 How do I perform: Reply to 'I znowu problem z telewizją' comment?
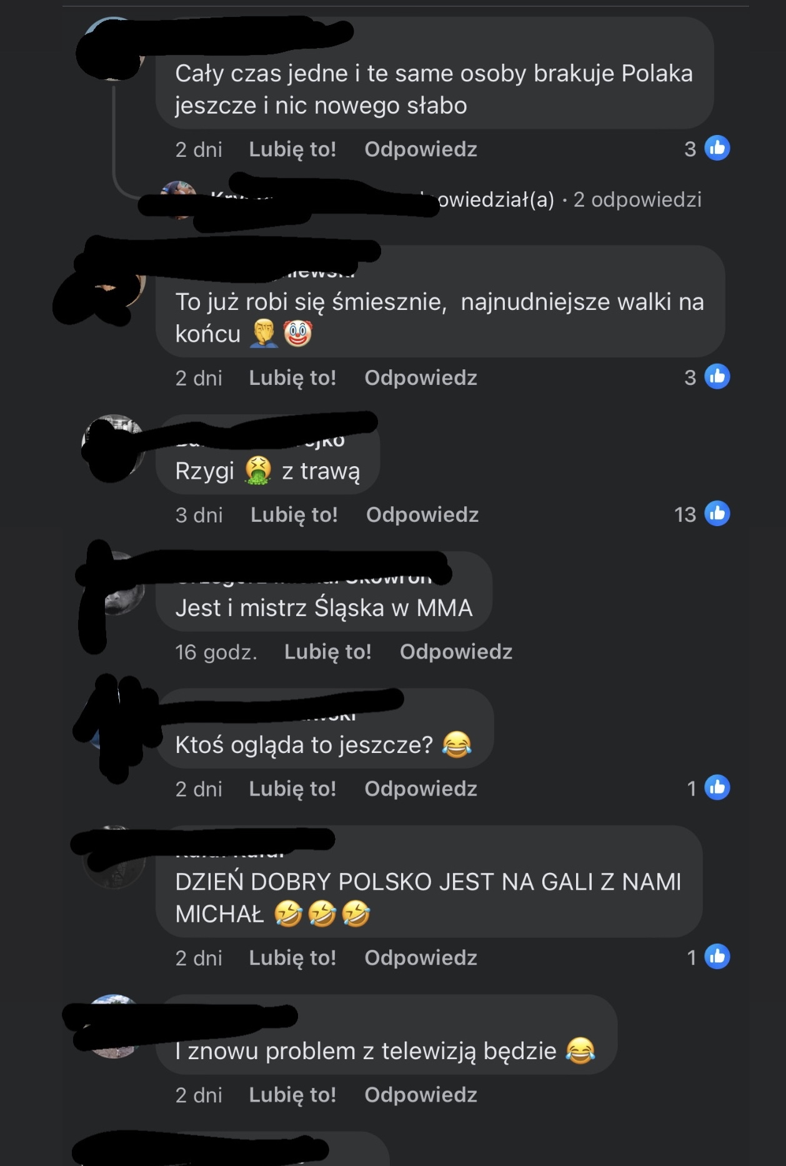420,1094
